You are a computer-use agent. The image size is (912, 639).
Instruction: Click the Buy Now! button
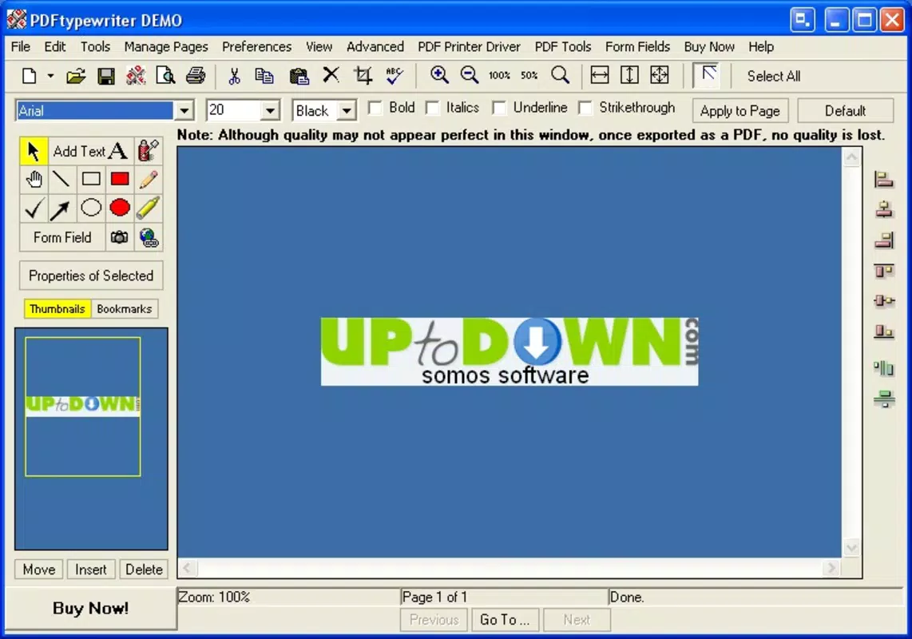[91, 608]
